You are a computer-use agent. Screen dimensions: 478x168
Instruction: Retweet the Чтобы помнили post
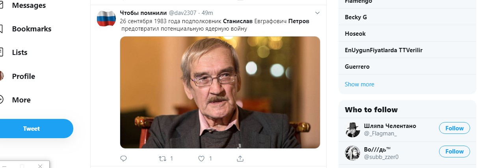point(162,159)
